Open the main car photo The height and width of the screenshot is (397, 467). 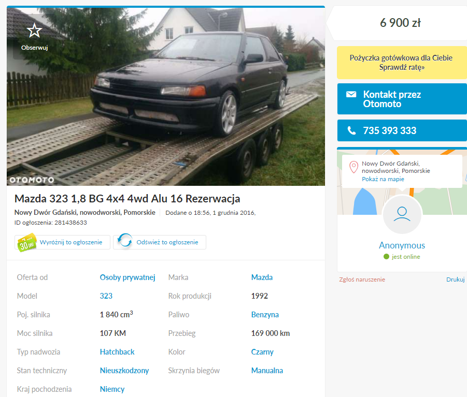pyautogui.click(x=166, y=97)
